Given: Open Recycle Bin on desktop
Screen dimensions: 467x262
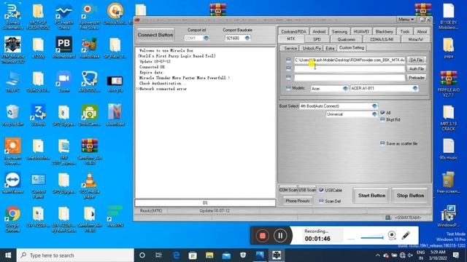Looking at the screenshot, I should click(12, 115).
